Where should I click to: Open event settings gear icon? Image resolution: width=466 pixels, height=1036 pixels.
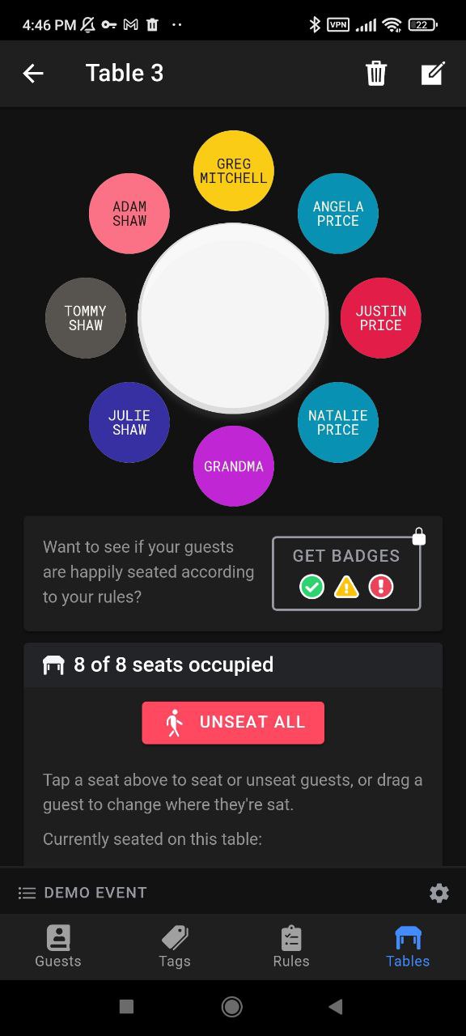pyautogui.click(x=438, y=893)
